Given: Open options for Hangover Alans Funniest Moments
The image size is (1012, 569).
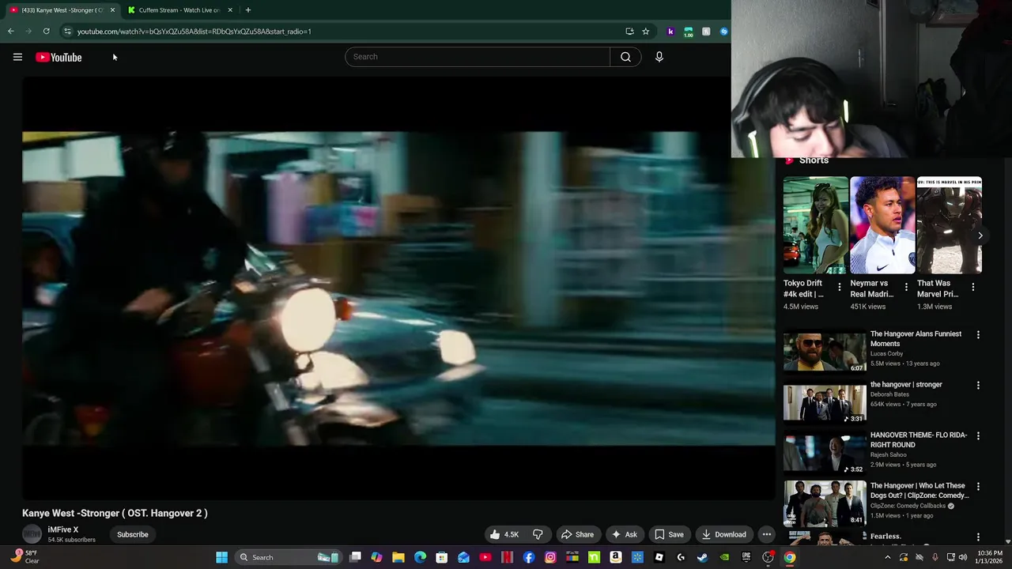Looking at the screenshot, I should point(978,335).
